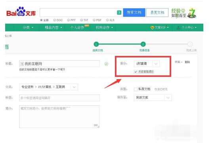Click the 标题 field with 我的互联网
The height and width of the screenshot is (143, 214).
[x=59, y=64]
